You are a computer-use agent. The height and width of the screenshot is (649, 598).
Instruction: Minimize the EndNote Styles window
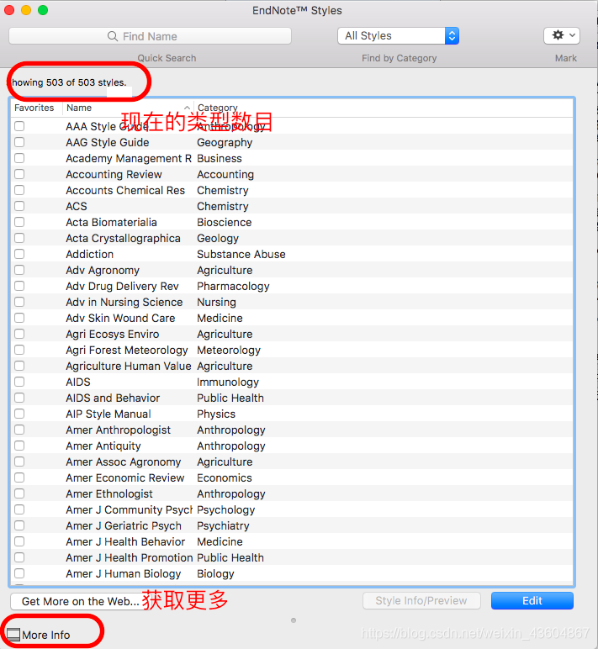[26, 10]
